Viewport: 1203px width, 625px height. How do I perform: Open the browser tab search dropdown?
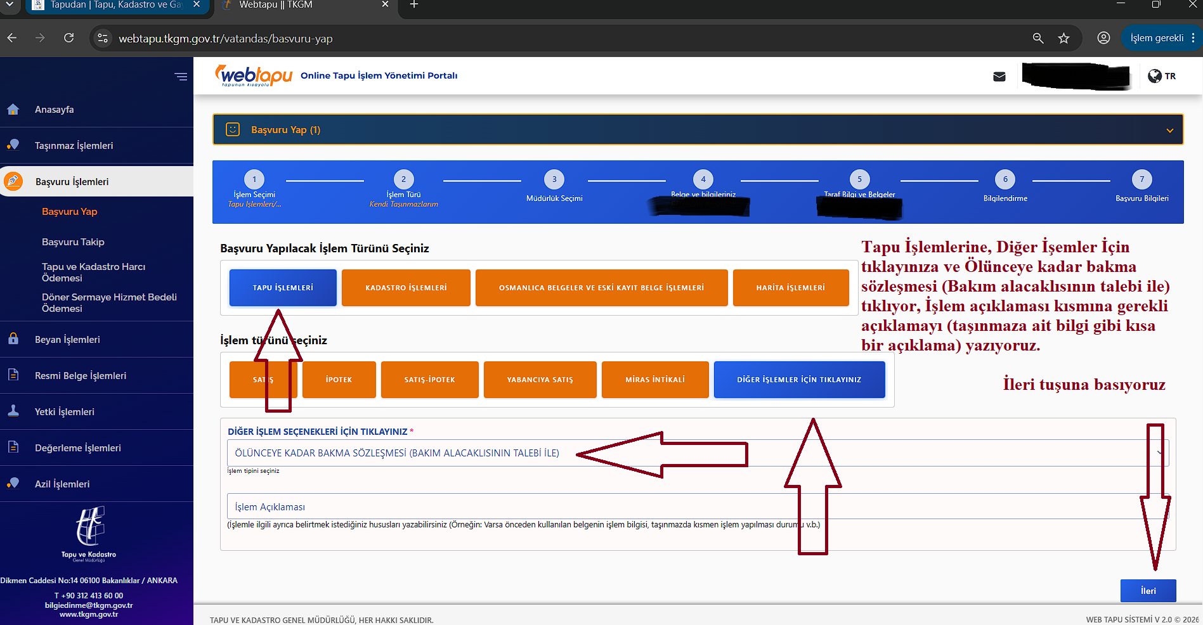click(x=10, y=5)
